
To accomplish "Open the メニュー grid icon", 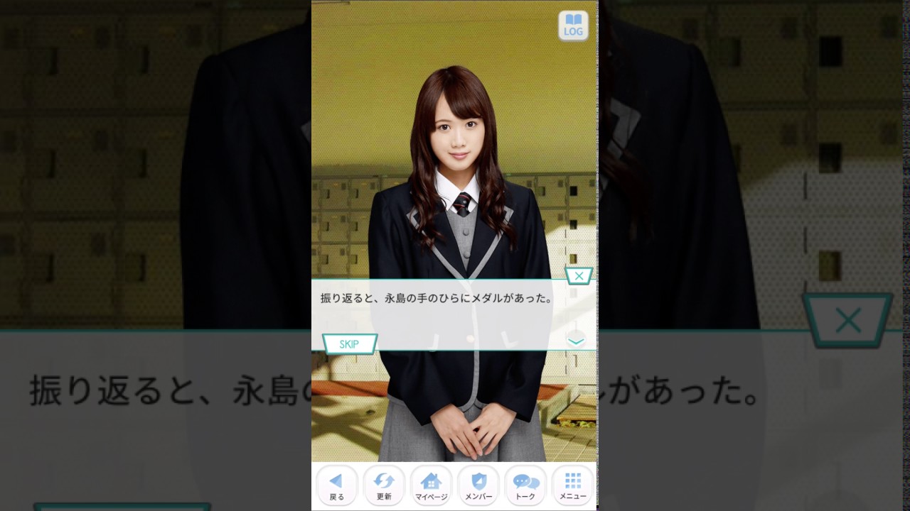I will point(573,486).
